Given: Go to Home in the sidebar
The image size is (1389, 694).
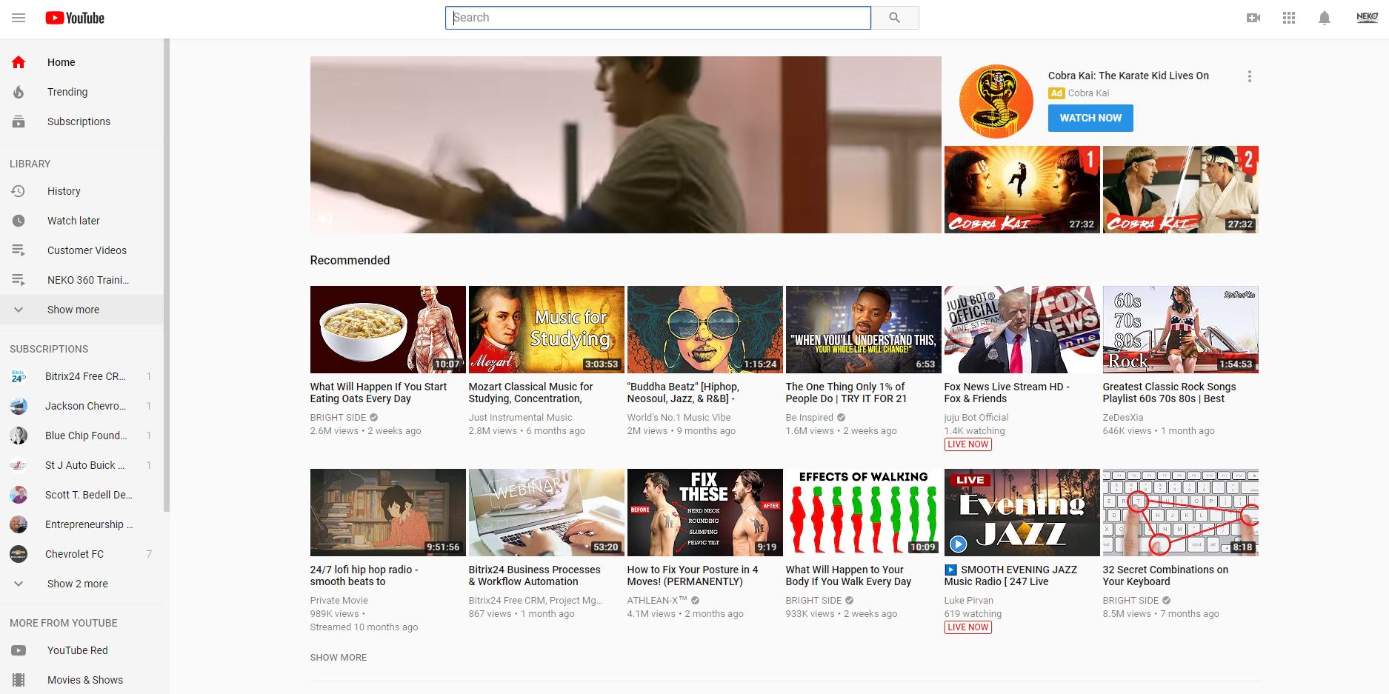Looking at the screenshot, I should click(81, 62).
